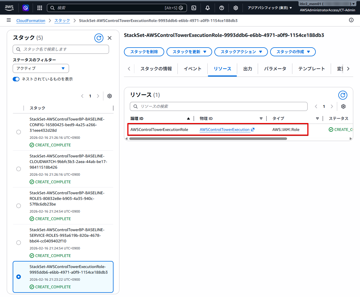Switch to the イベント tab
This screenshot has width=360, height=297.
pyautogui.click(x=192, y=69)
